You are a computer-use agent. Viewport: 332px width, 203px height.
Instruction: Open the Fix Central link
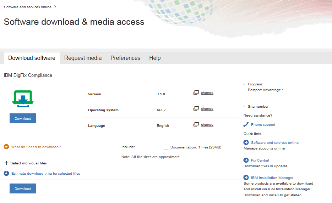tap(260, 160)
